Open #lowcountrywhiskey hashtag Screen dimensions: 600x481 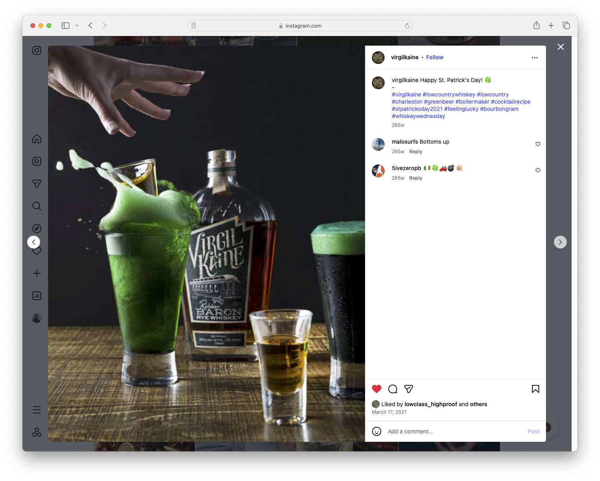(449, 94)
